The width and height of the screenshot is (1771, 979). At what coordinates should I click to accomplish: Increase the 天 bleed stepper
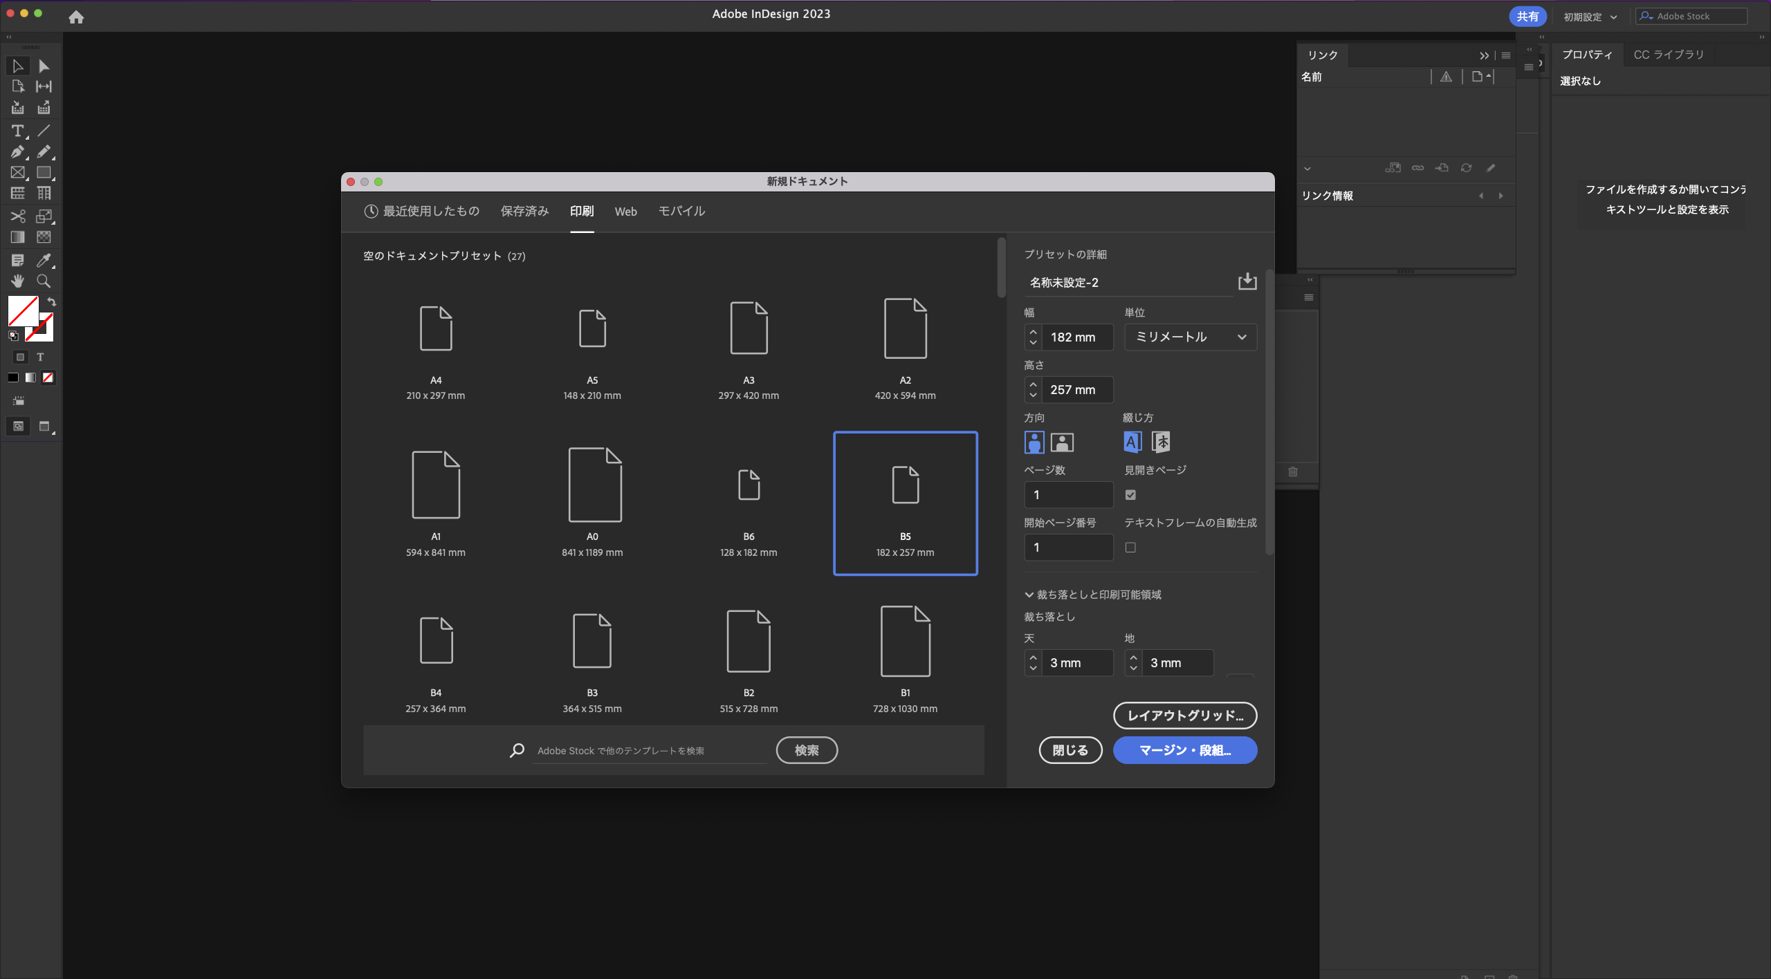click(1033, 657)
